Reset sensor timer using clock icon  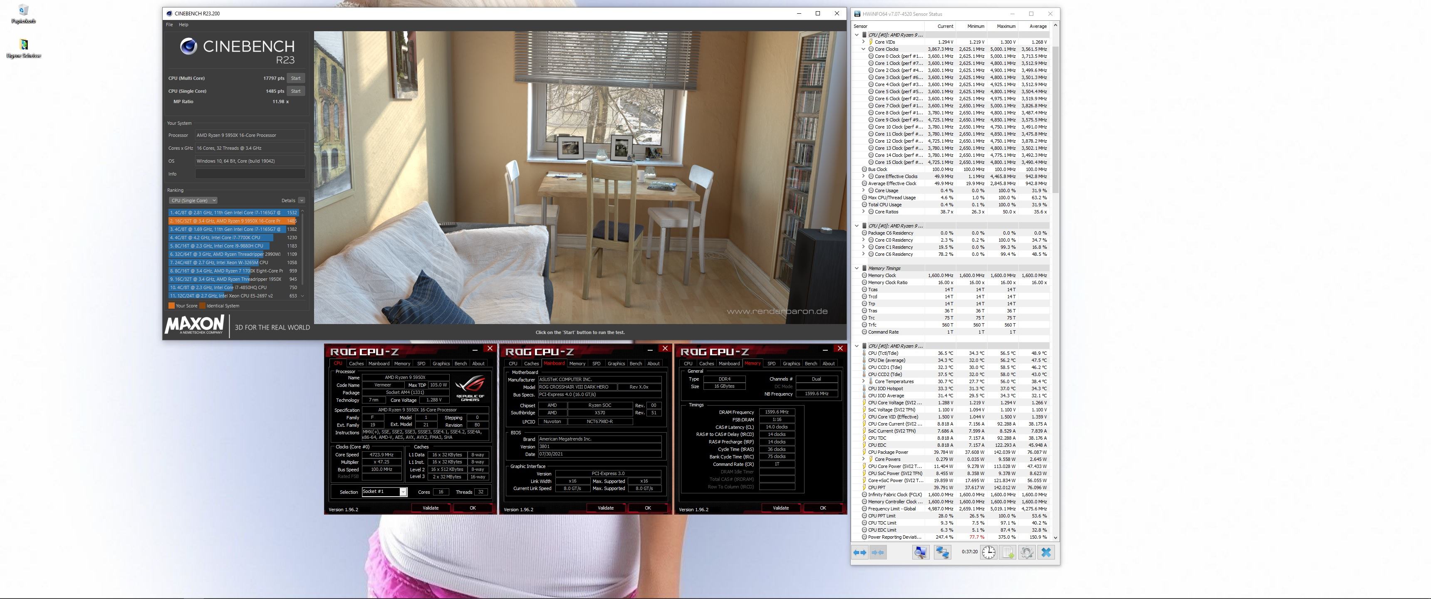pos(988,552)
